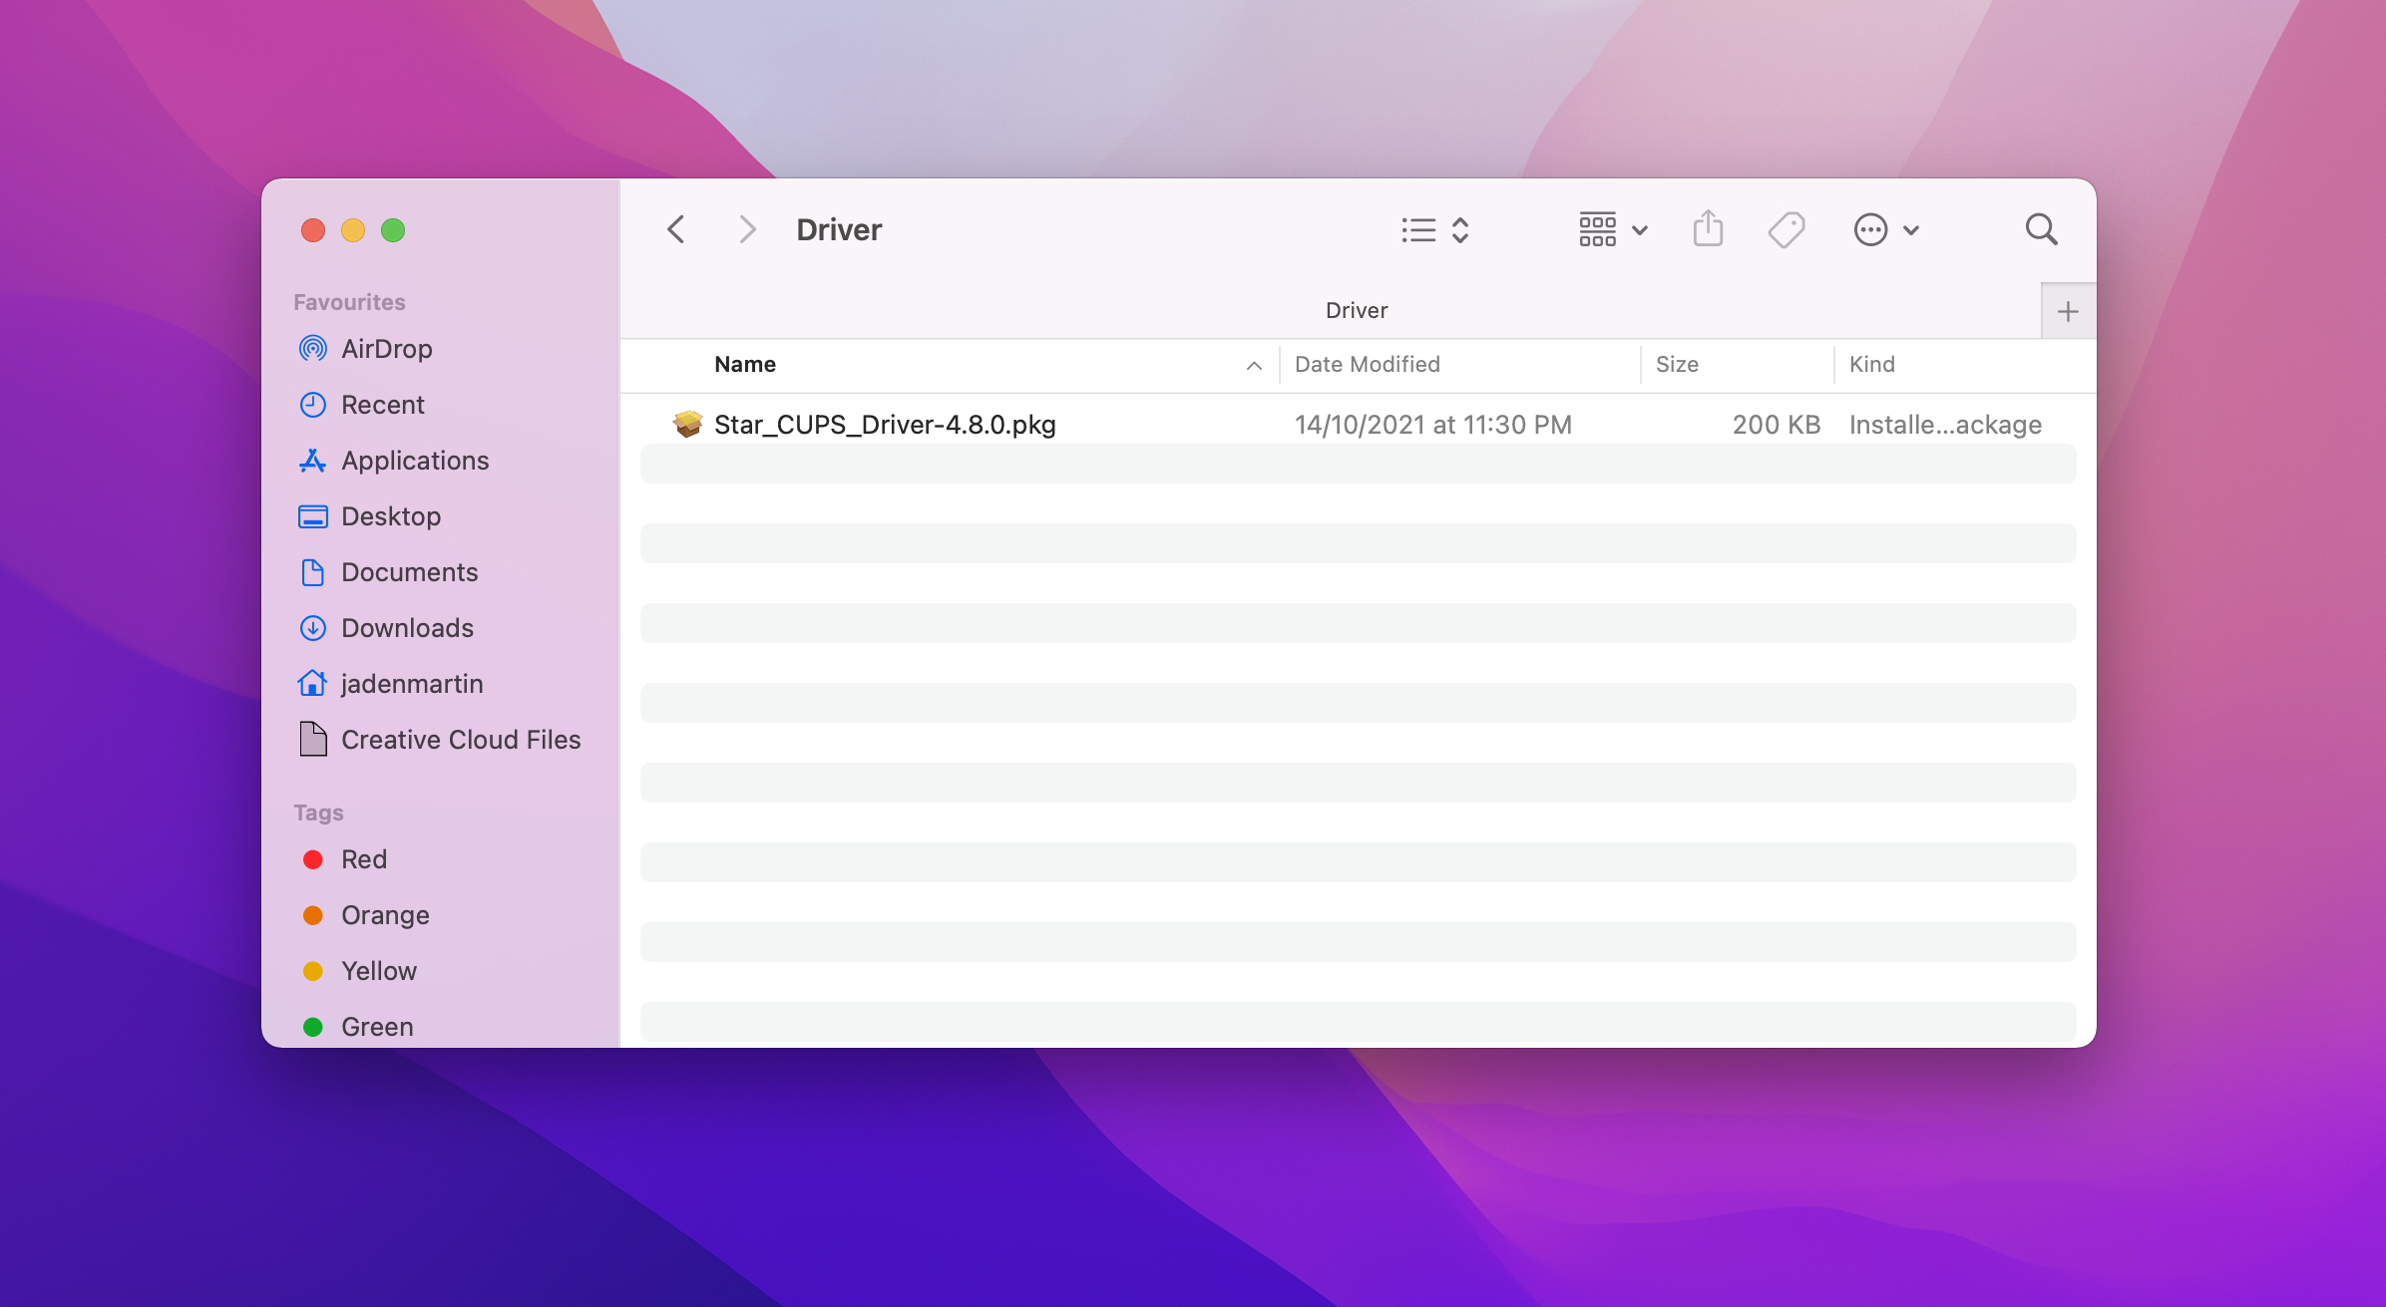Open Downloads in the sidebar

pos(407,628)
